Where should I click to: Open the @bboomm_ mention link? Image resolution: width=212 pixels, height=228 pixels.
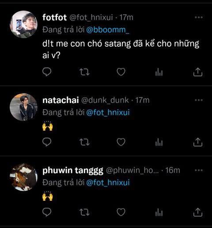pos(108,30)
